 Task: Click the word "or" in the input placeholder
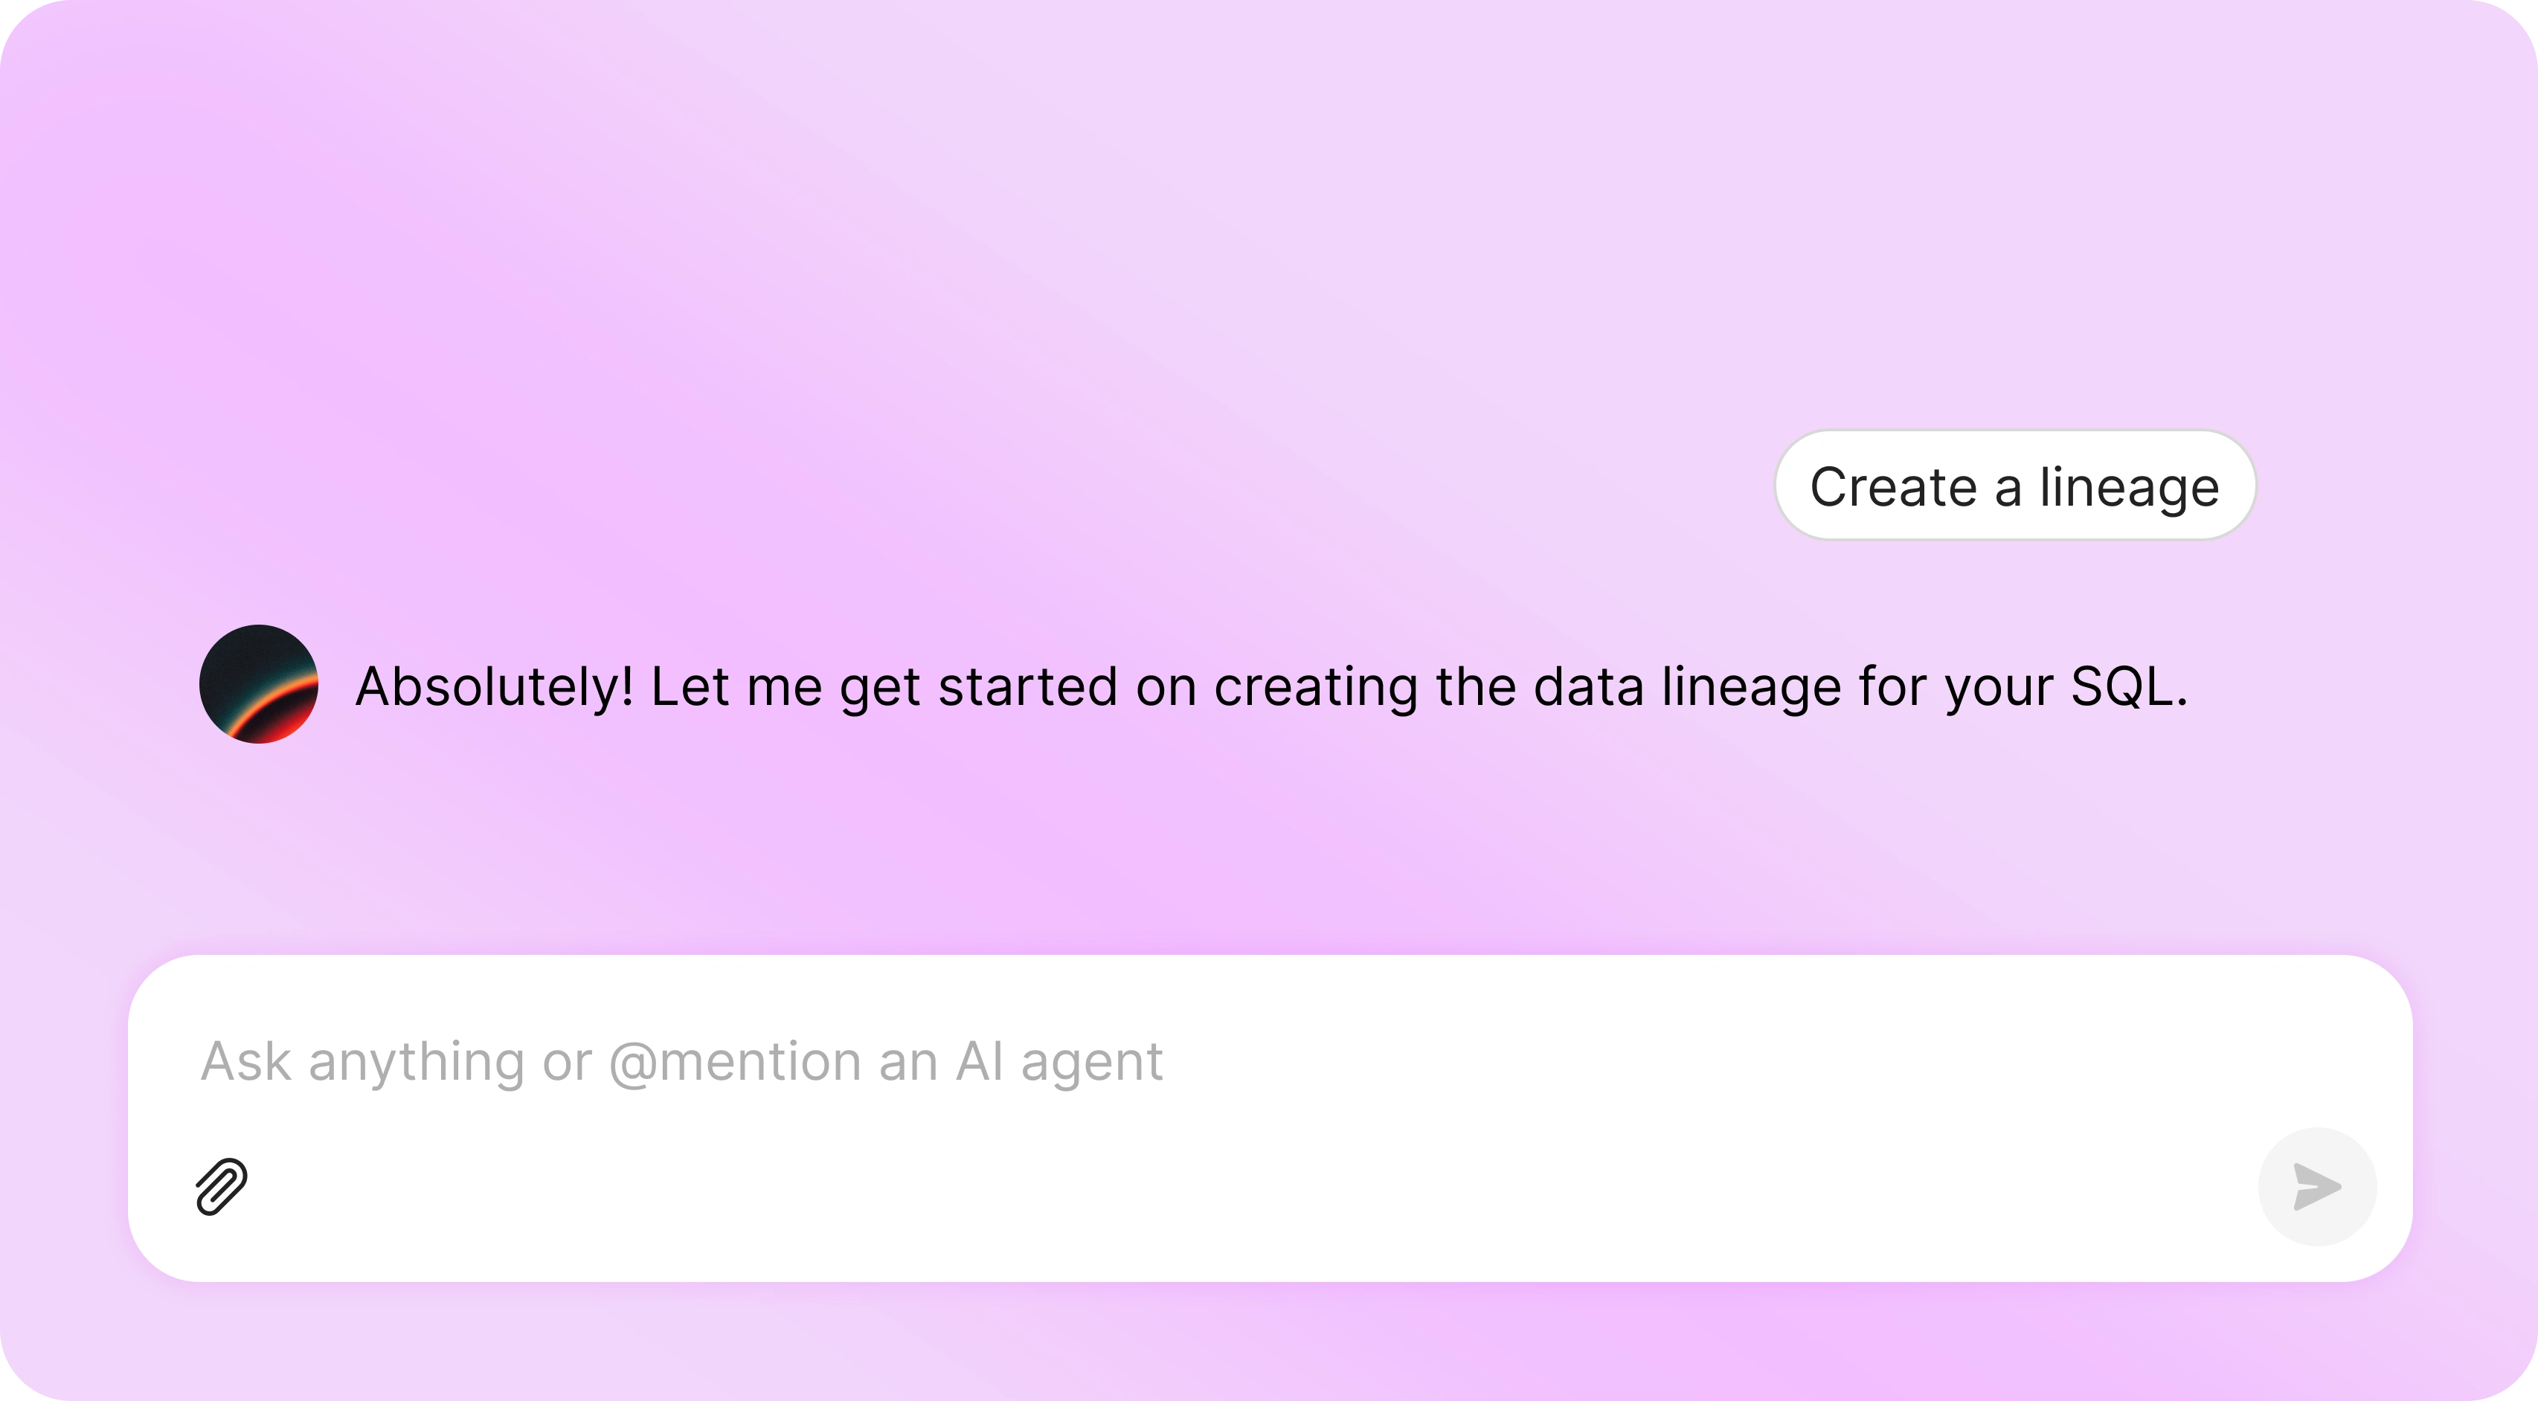tap(567, 1062)
